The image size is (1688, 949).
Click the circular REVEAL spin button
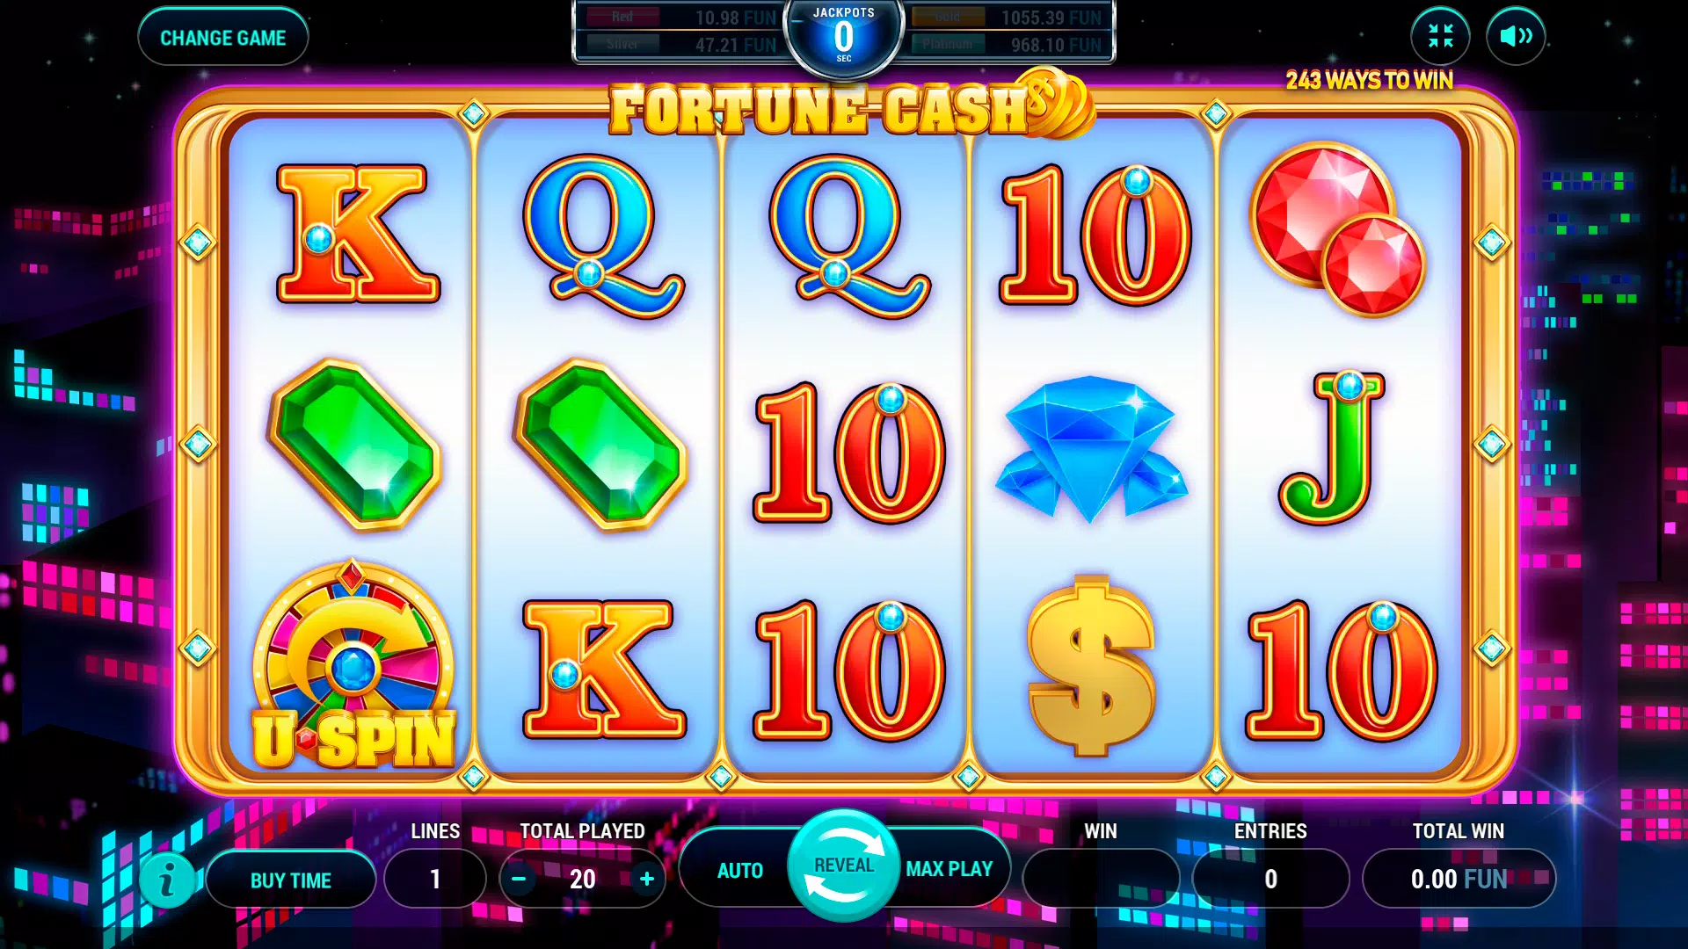coord(843,866)
